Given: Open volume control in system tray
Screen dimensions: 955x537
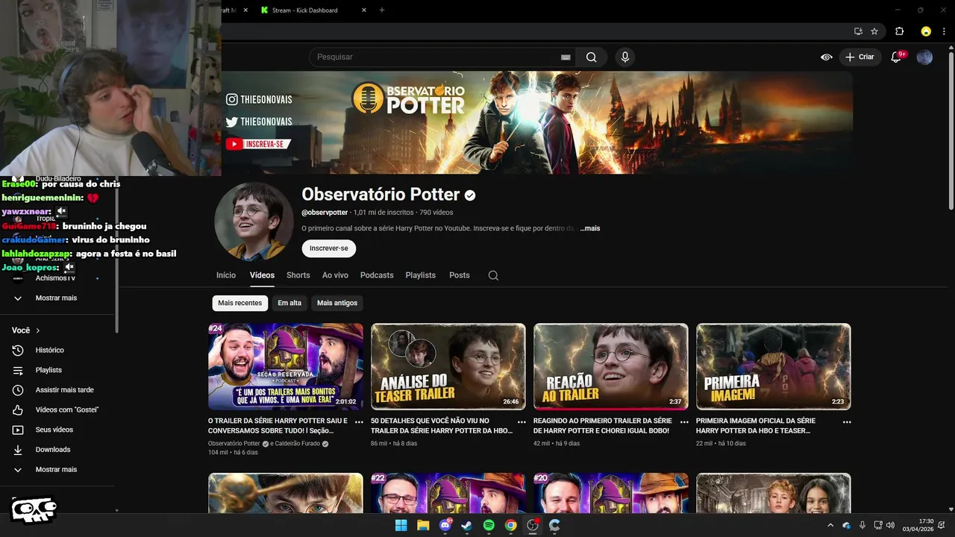Looking at the screenshot, I should (x=890, y=525).
